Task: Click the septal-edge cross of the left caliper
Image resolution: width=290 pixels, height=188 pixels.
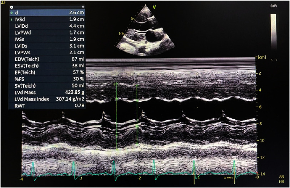Action: [x=116, y=99]
